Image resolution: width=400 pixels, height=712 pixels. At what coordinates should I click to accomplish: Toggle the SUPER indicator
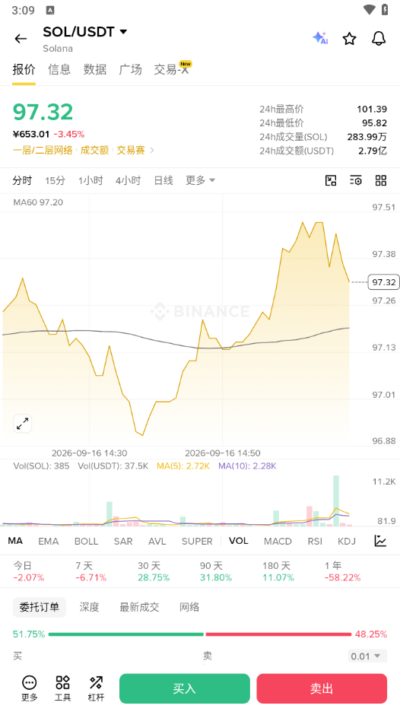(197, 541)
